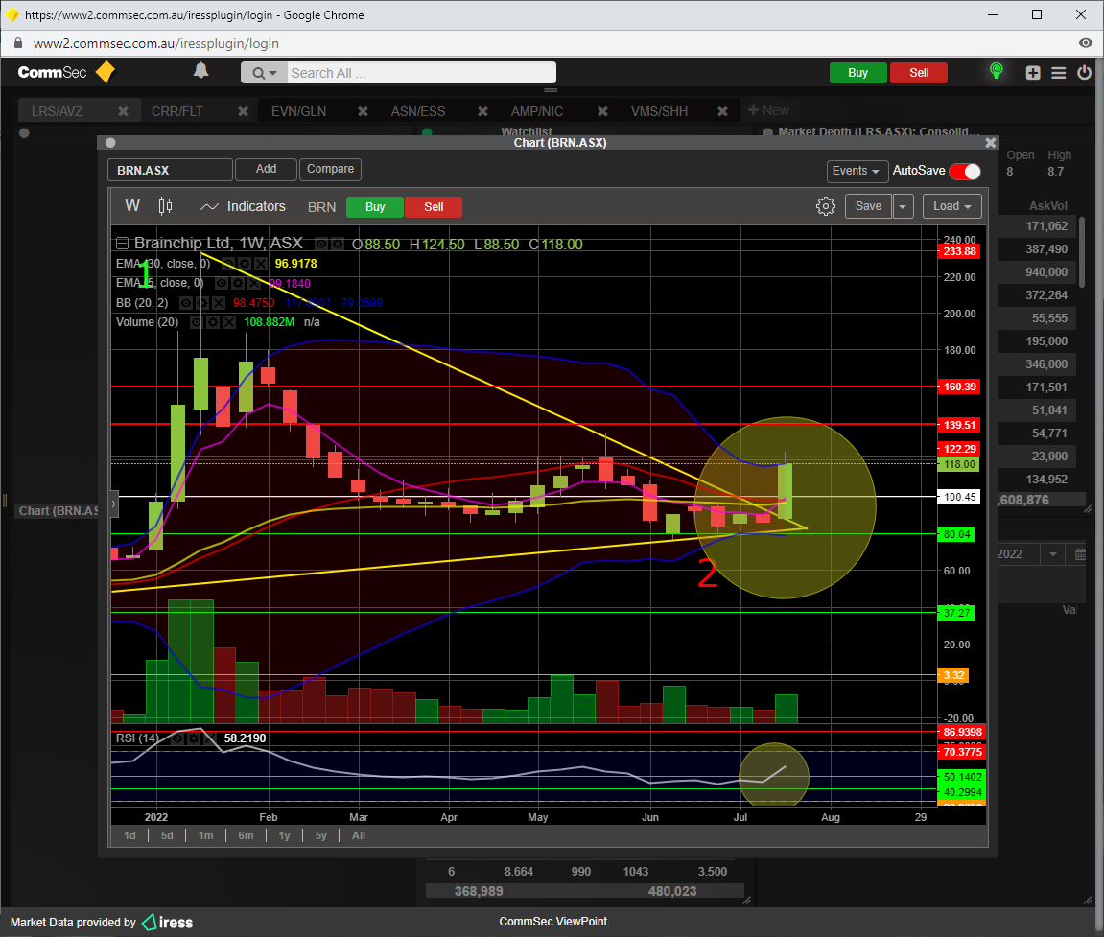Switch to the CRR/FLT tab
1104x937 pixels.
tap(176, 111)
